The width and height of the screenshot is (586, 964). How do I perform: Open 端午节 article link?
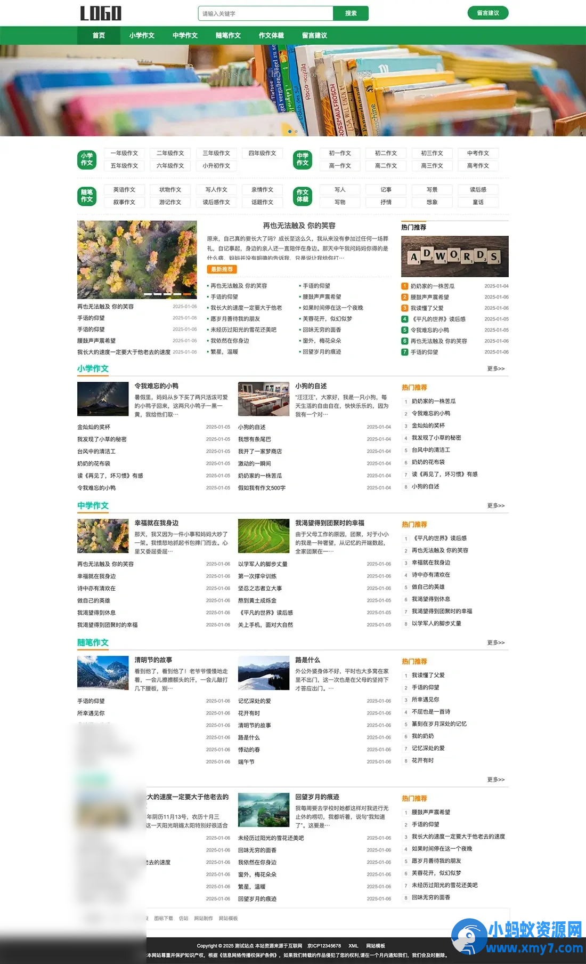click(246, 762)
